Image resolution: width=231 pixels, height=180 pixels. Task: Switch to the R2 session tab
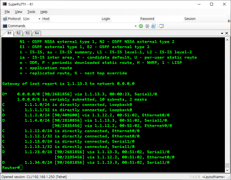point(18,33)
